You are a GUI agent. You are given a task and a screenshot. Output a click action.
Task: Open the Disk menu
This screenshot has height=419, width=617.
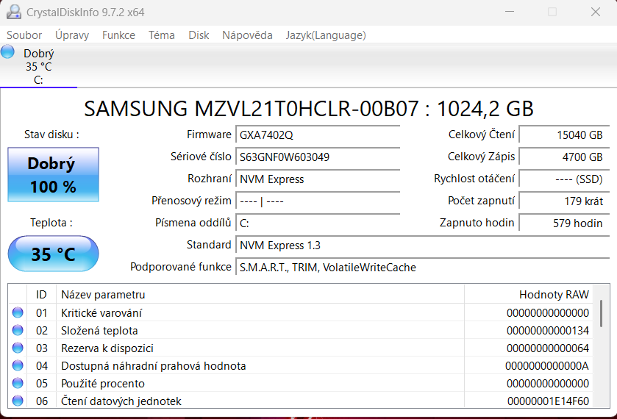[x=199, y=35]
